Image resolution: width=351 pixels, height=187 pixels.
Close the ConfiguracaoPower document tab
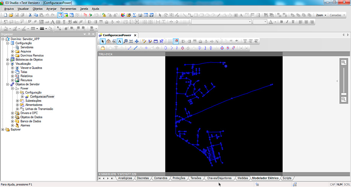pos(135,35)
